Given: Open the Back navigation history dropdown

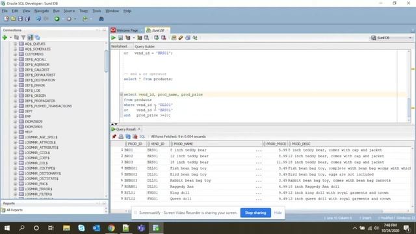Looking at the screenshot, I should [x=63, y=19].
